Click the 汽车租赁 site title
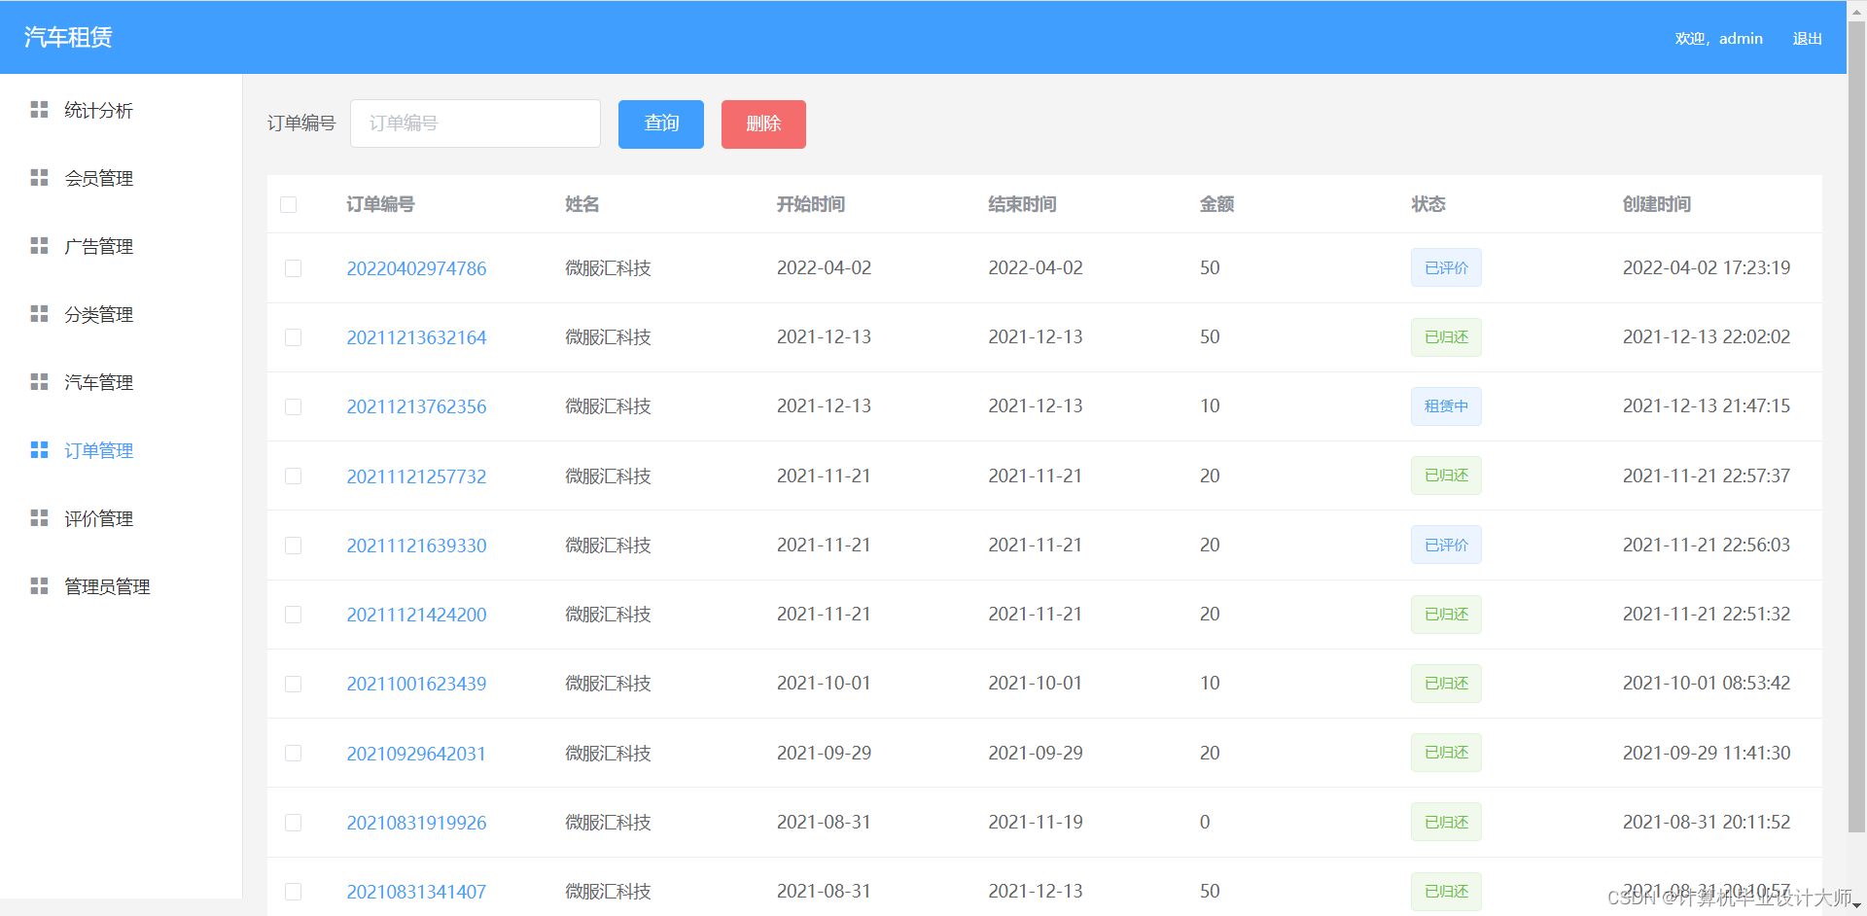 click(68, 37)
